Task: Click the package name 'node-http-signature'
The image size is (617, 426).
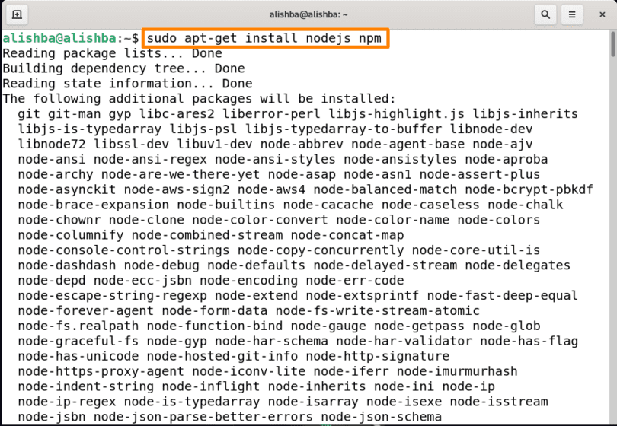Action: [x=377, y=356]
